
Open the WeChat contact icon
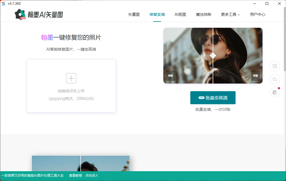click(275, 79)
